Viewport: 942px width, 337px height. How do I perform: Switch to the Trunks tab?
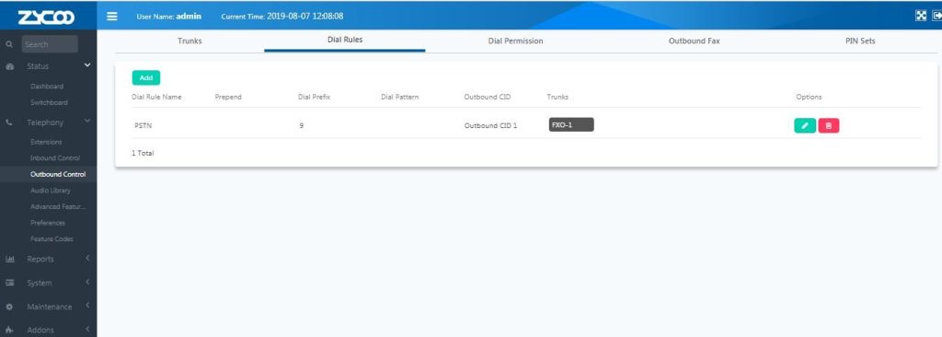(190, 41)
